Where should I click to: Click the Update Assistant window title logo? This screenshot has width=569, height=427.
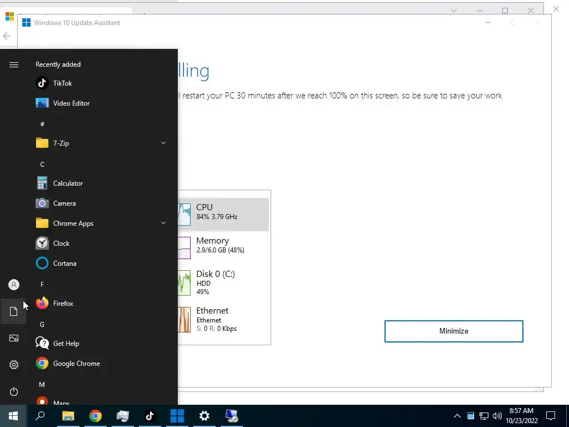point(27,22)
